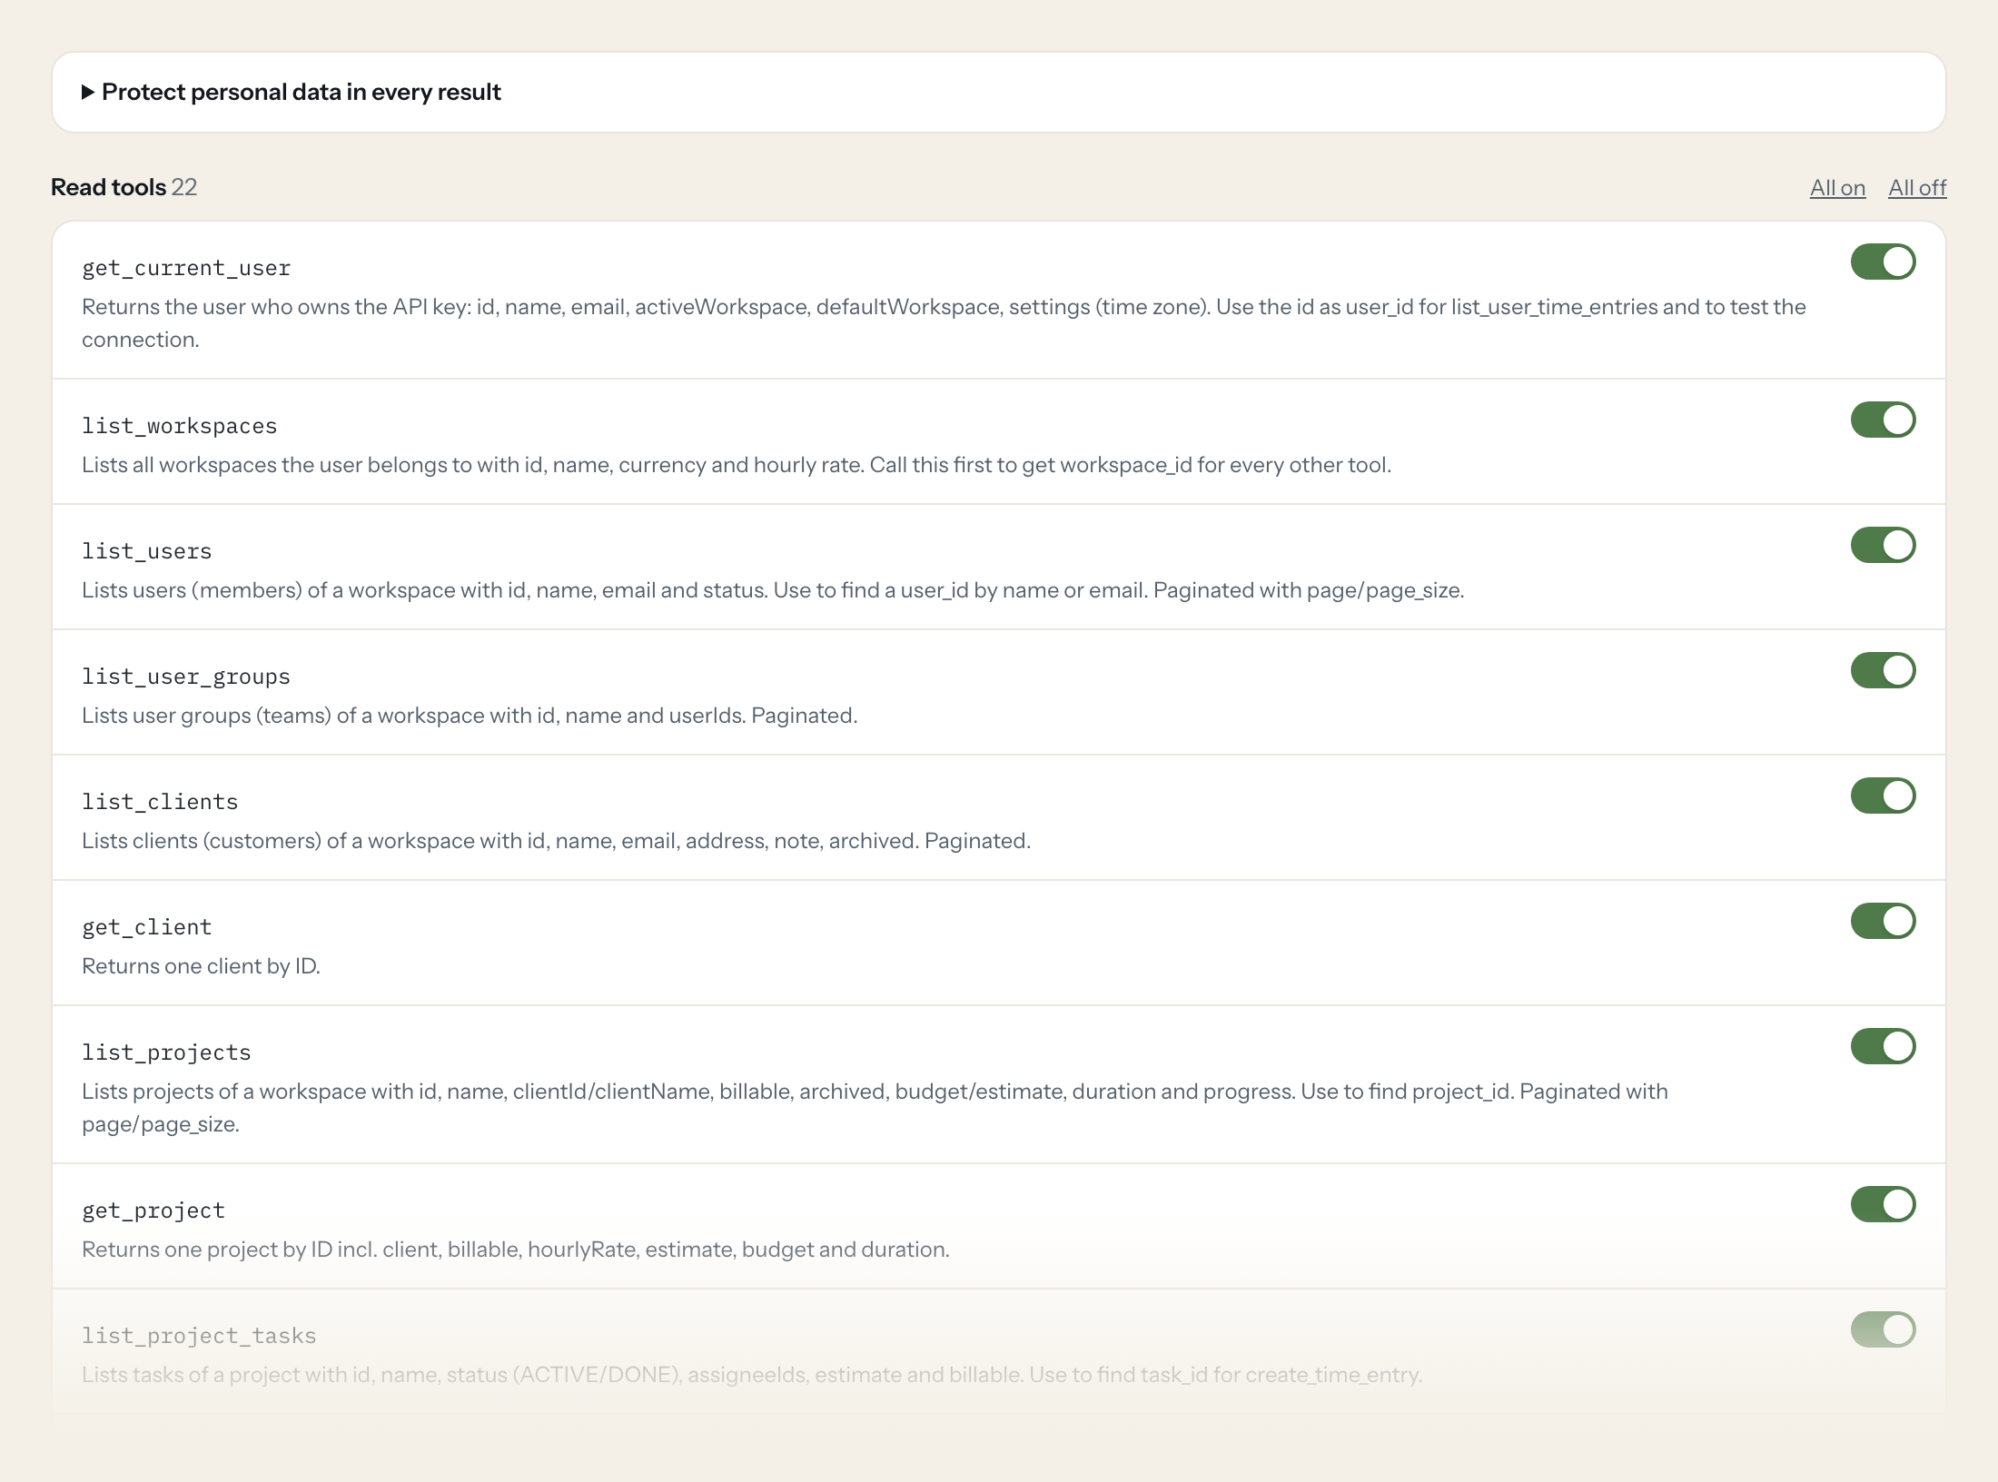1998x1482 pixels.
Task: Turn off the list_user_groups toggle
Action: click(x=1883, y=670)
